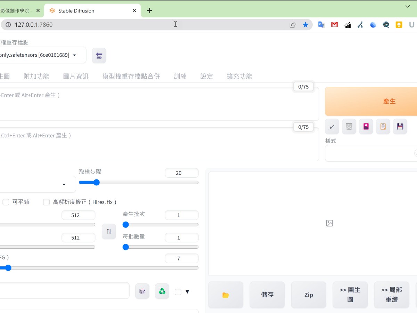Send result to 局部重繪 inpainting
The height and width of the screenshot is (313, 417).
(x=391, y=295)
